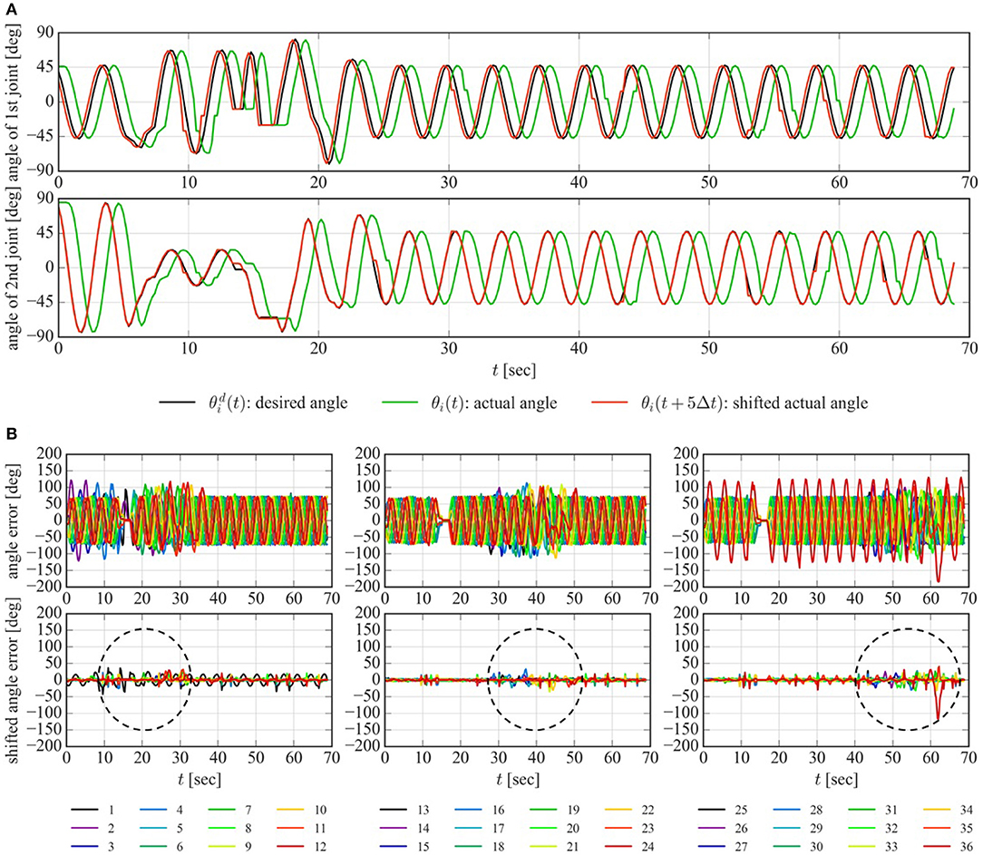Click legend entry number 14
The image size is (983, 855).
pyautogui.click(x=423, y=828)
